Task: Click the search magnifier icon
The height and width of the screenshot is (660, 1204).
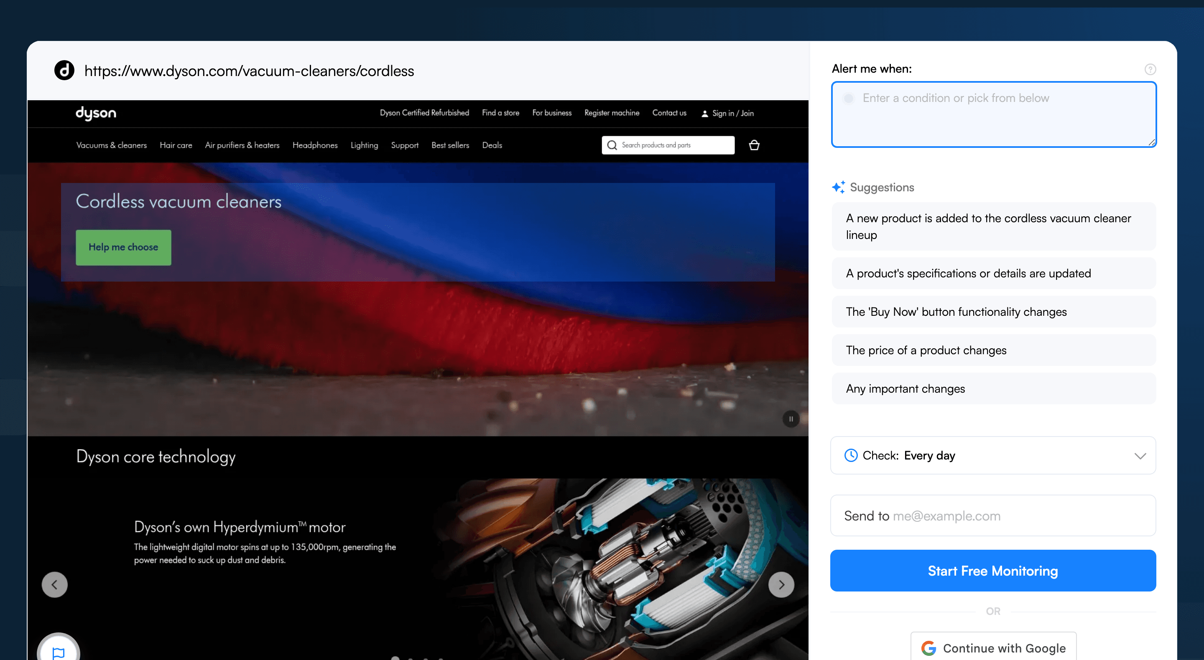Action: tap(612, 145)
